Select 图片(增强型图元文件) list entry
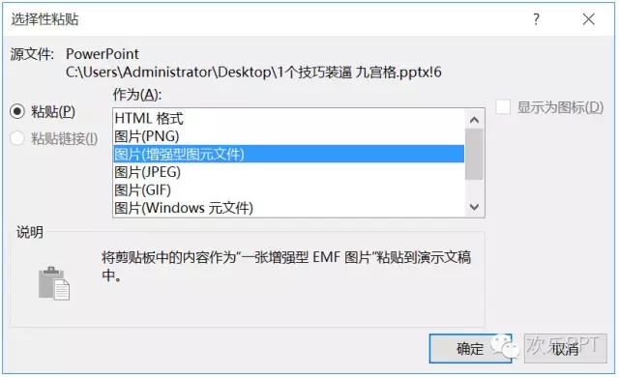The height and width of the screenshot is (377, 619). tap(288, 154)
